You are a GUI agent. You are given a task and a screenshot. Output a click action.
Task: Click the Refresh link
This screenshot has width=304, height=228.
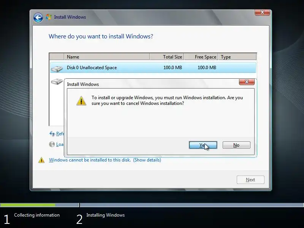click(60, 134)
